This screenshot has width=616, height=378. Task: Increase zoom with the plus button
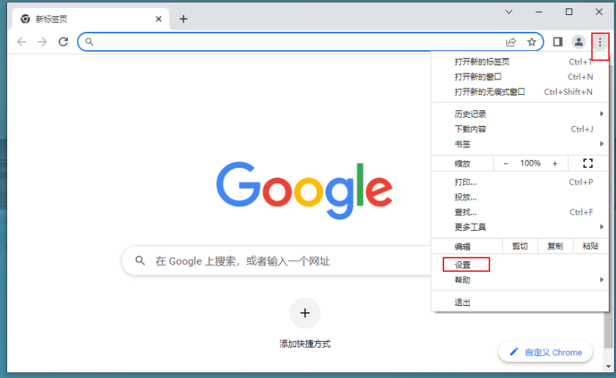point(554,164)
